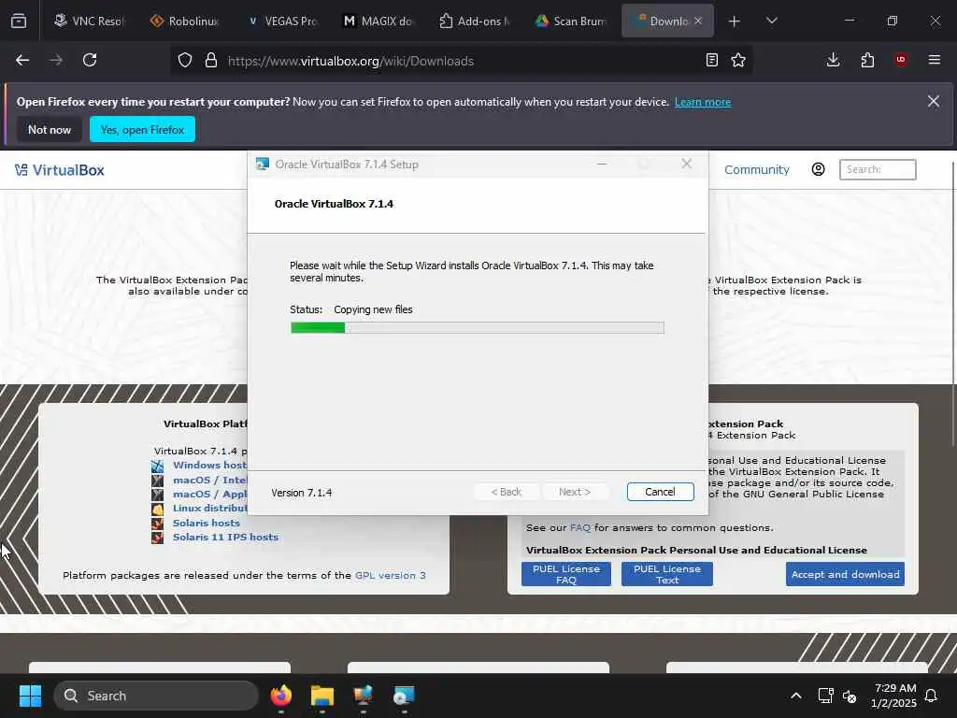This screenshot has width=957, height=718.
Task: Click the installation progress bar
Action: tap(478, 328)
